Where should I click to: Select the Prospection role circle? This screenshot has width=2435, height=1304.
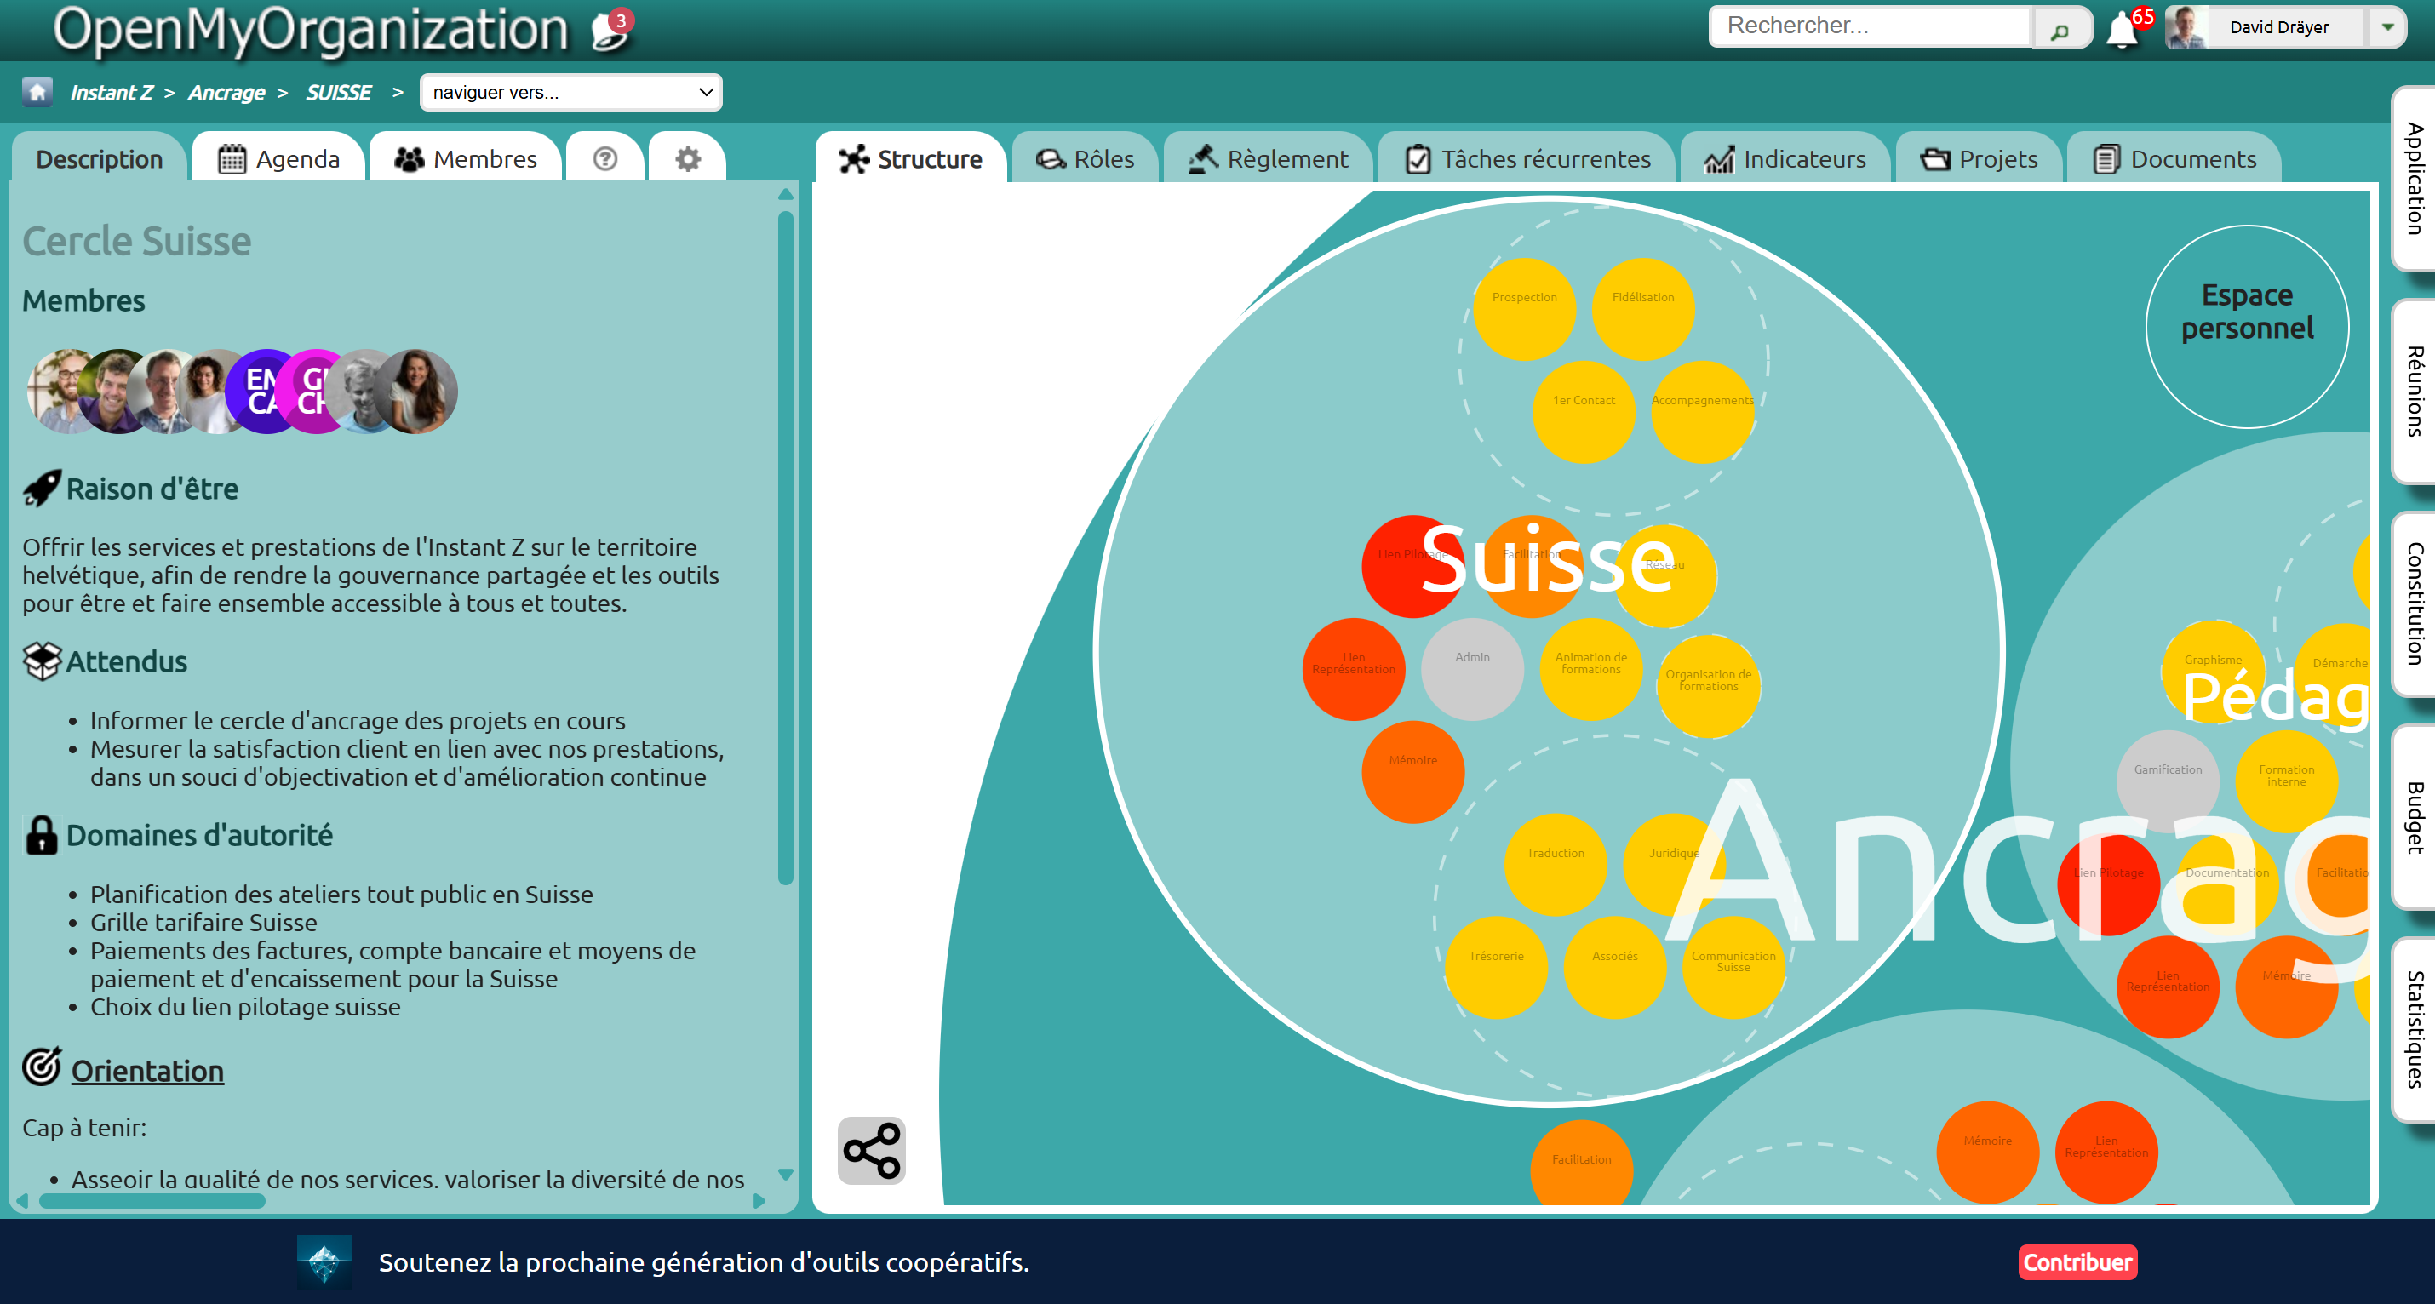(x=1524, y=309)
